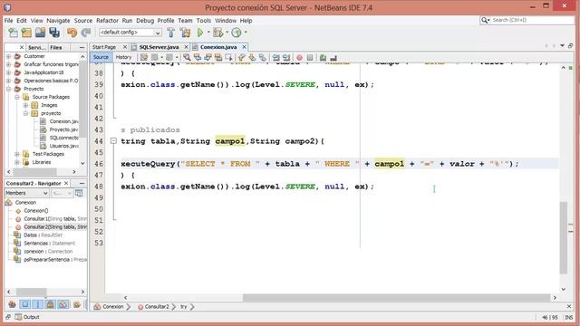Expand the Customer project node
The image size is (580, 326).
coord(8,56)
